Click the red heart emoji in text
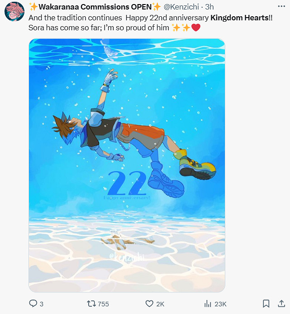290x314 pixels. tap(196, 28)
